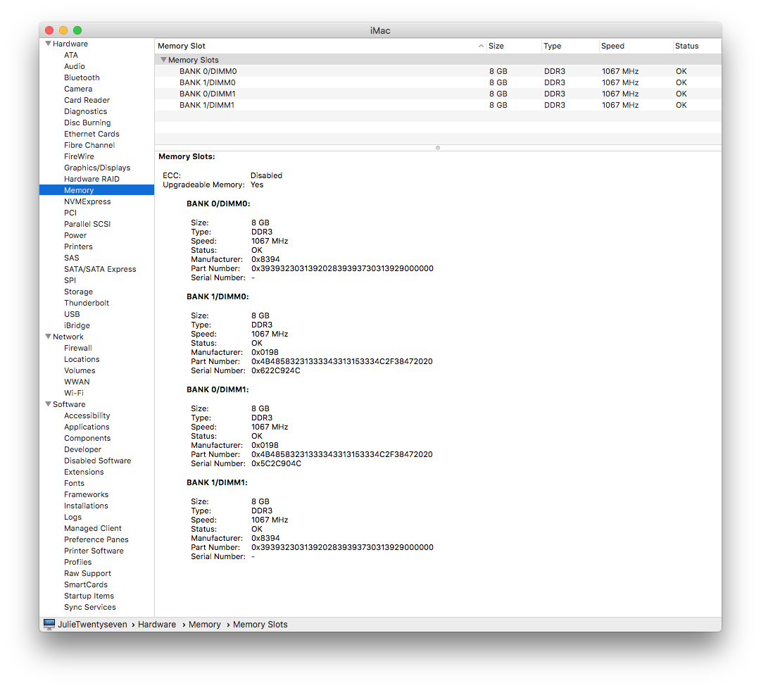Open USB hardware info
Image resolution: width=761 pixels, height=688 pixels.
click(72, 314)
